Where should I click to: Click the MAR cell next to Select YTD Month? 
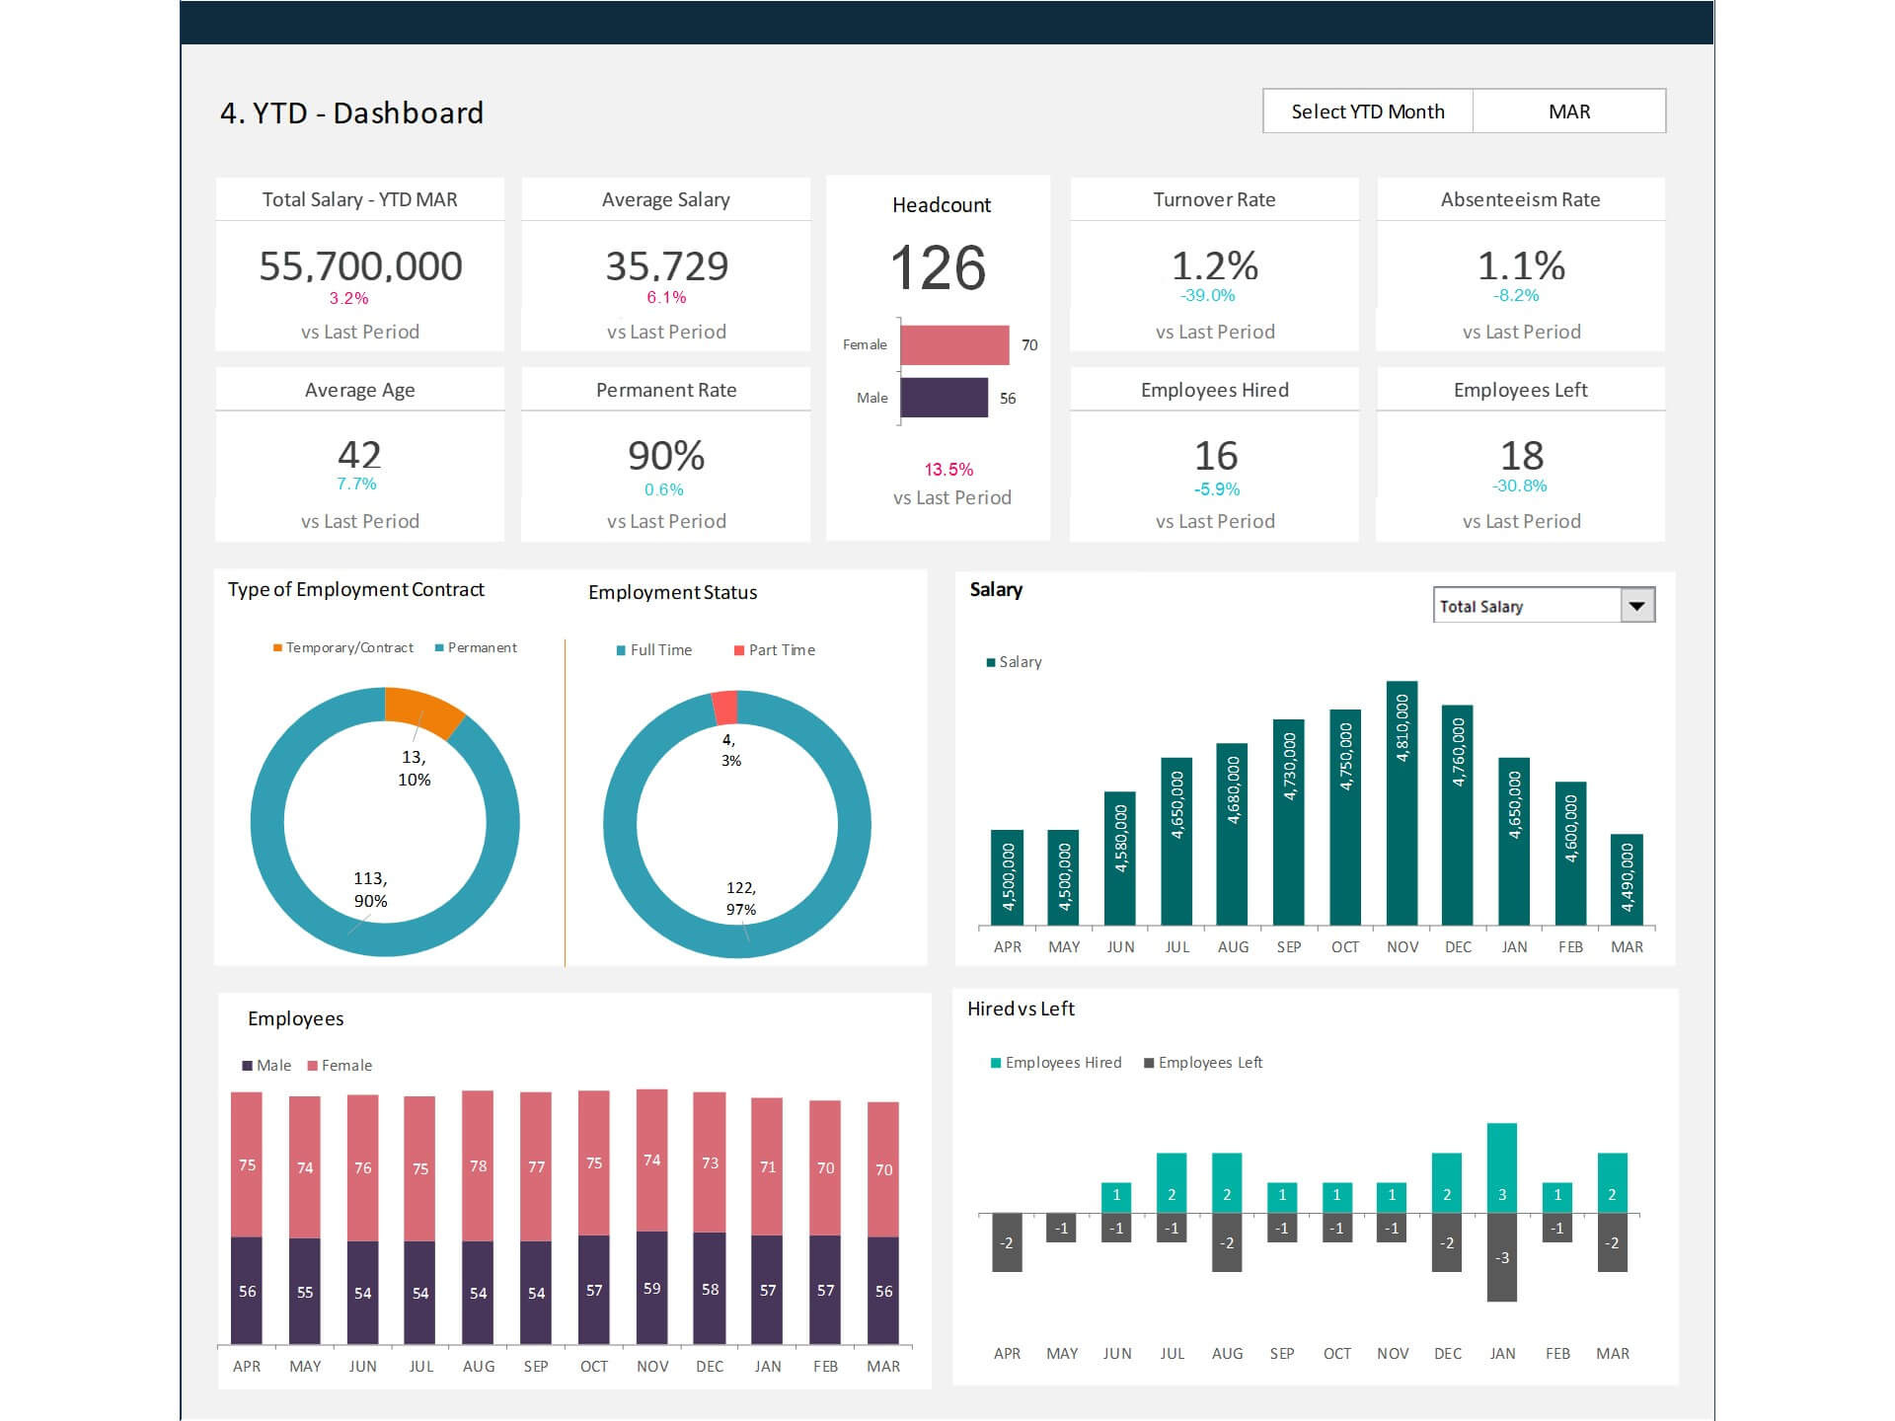pyautogui.click(x=1567, y=112)
